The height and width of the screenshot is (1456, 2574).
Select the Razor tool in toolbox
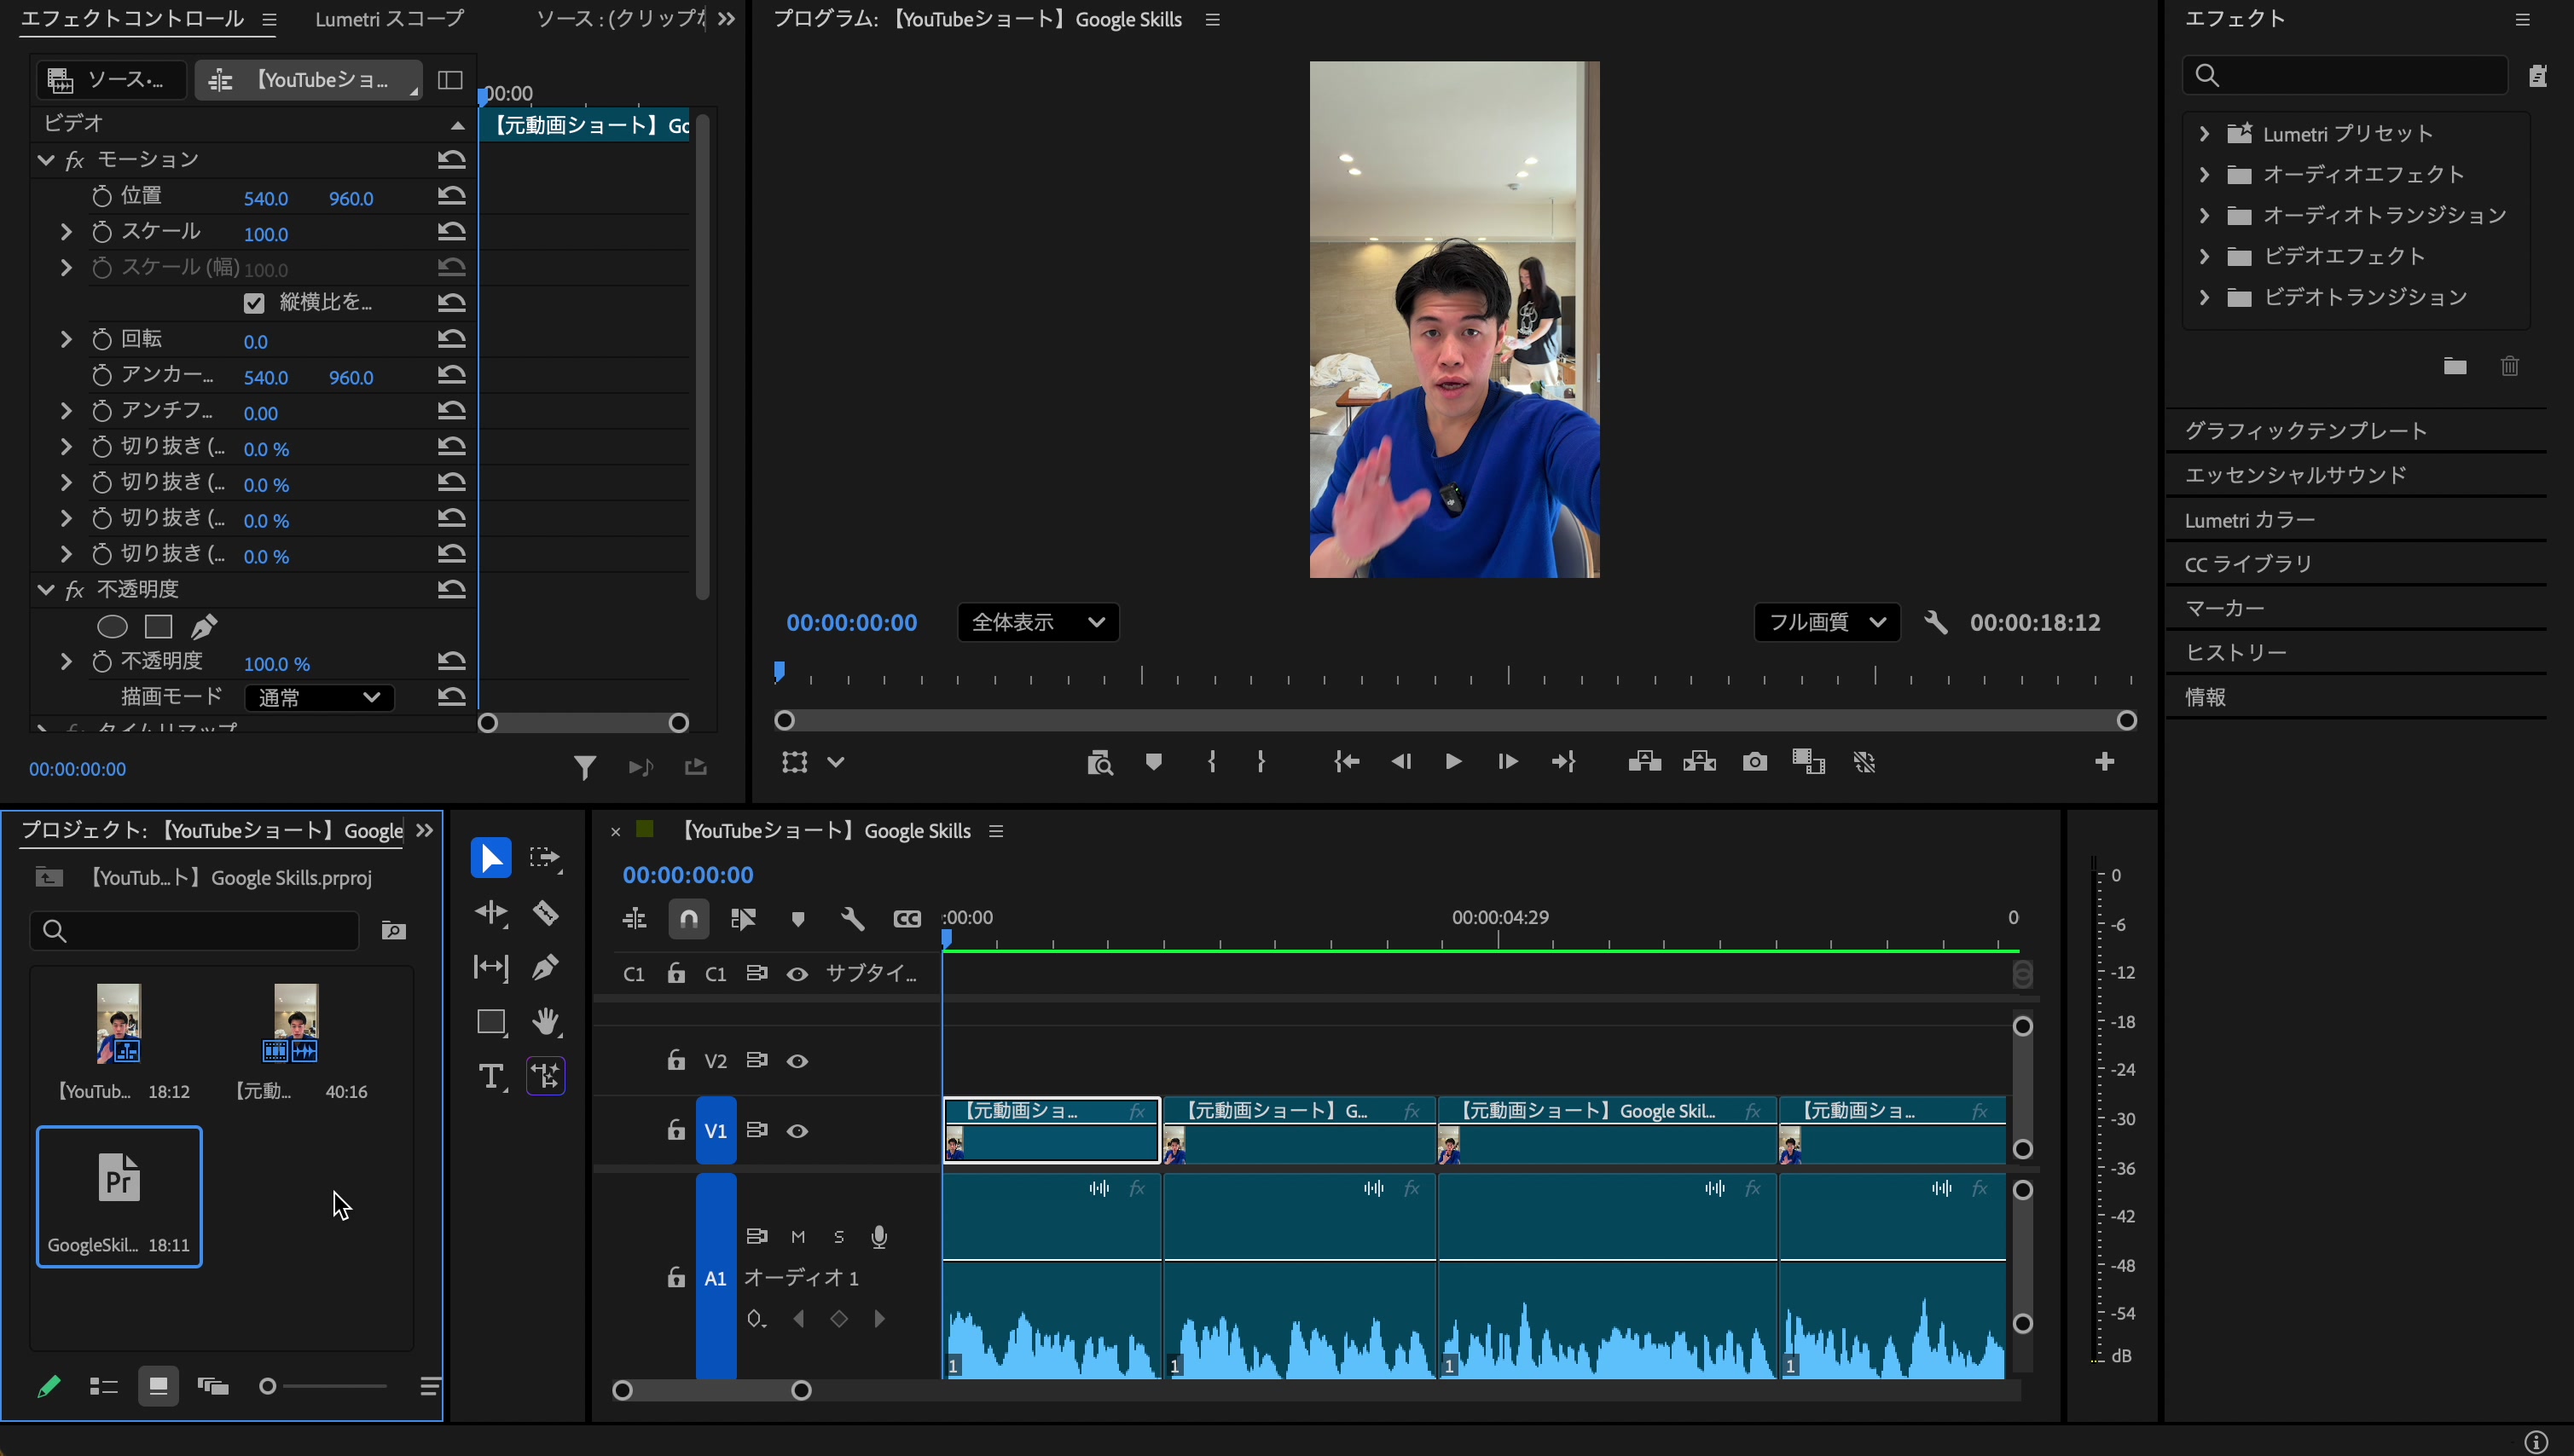pos(545,913)
